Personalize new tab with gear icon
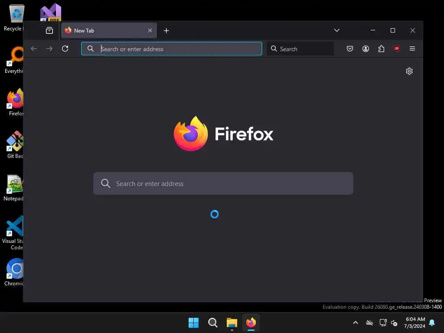The width and height of the screenshot is (444, 333). 409,71
